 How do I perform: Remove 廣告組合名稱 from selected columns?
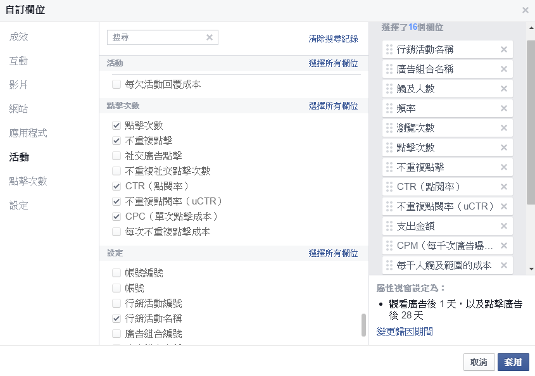pyautogui.click(x=504, y=69)
